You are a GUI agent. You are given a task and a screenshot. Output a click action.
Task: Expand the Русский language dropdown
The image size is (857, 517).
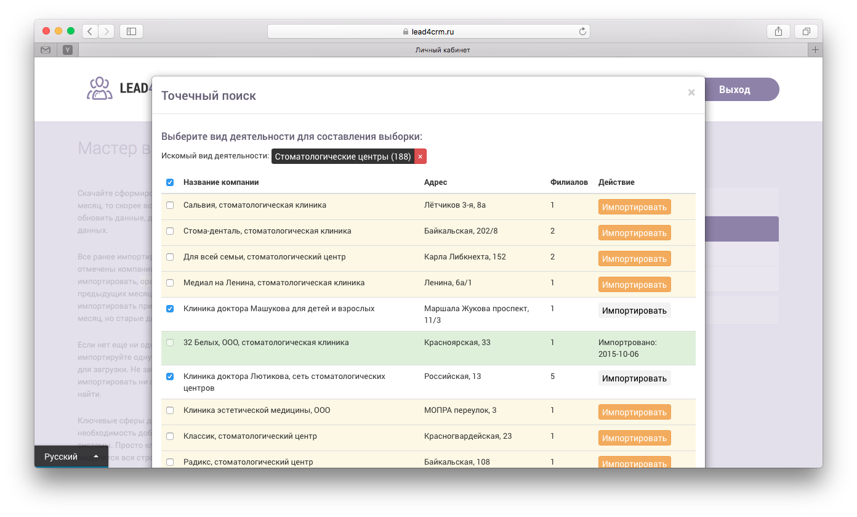point(71,457)
